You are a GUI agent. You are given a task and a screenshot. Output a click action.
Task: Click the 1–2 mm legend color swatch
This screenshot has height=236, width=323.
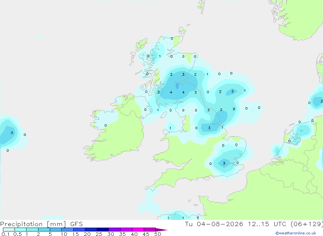click(32, 230)
